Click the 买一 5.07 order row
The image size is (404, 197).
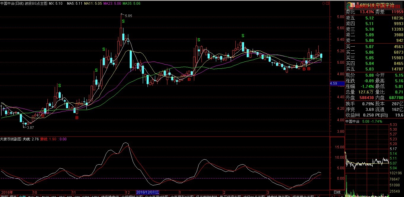(x=374, y=47)
